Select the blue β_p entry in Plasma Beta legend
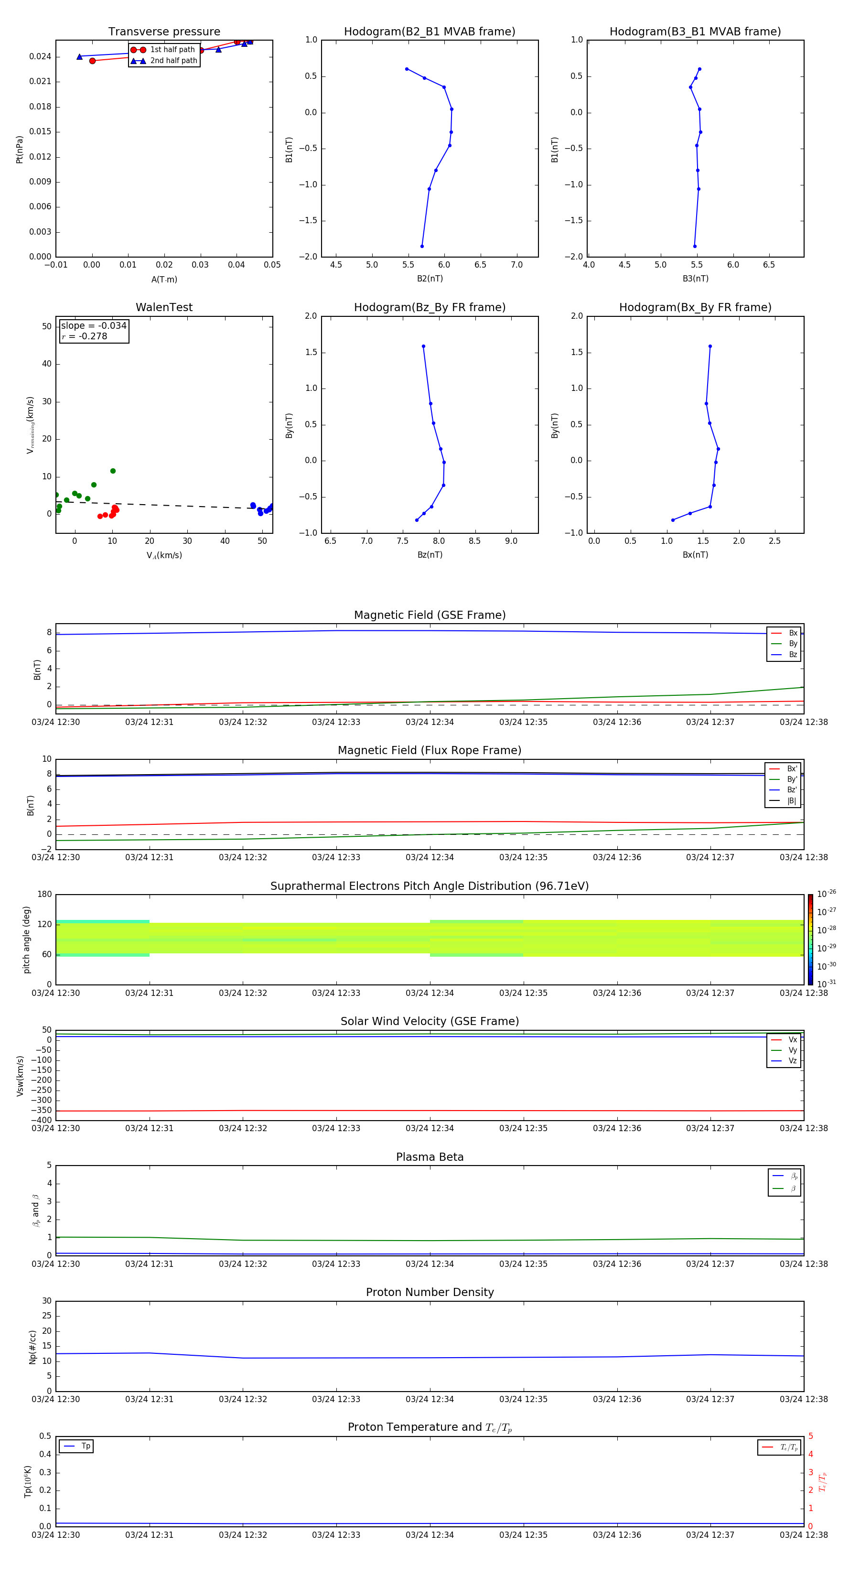Image resolution: width=860 pixels, height=1577 pixels. pos(785,1176)
